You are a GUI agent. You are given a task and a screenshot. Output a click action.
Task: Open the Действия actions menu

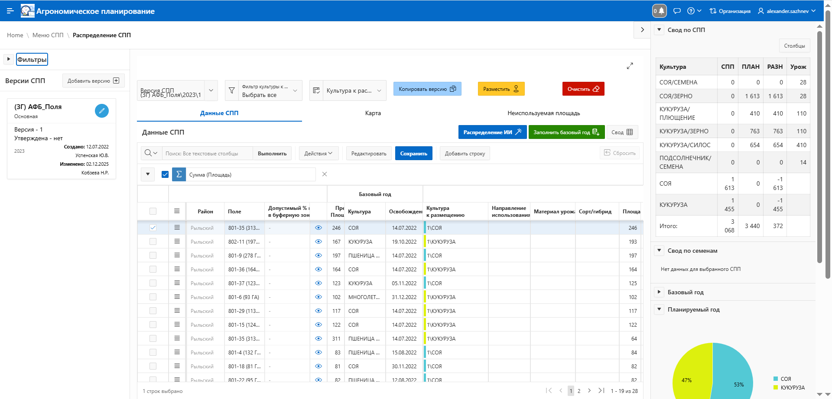(x=318, y=154)
